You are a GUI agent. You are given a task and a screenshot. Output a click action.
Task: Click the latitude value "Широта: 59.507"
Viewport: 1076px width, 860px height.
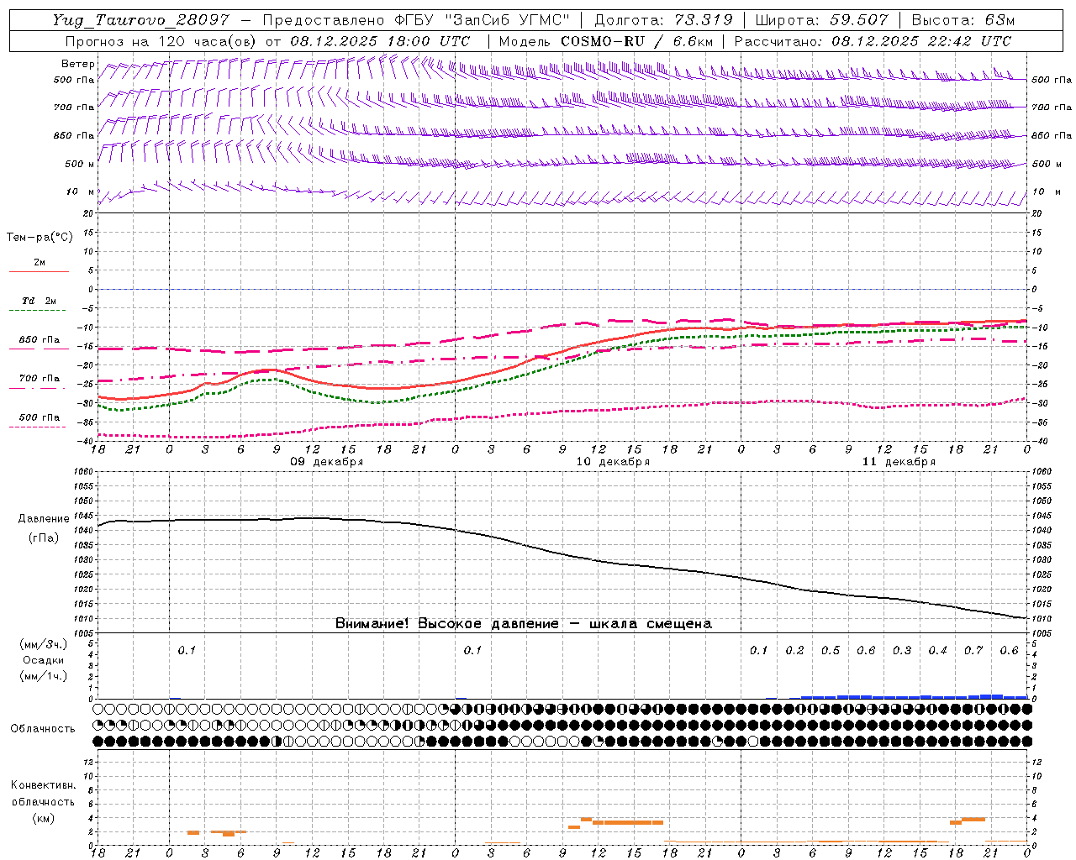[x=821, y=21]
